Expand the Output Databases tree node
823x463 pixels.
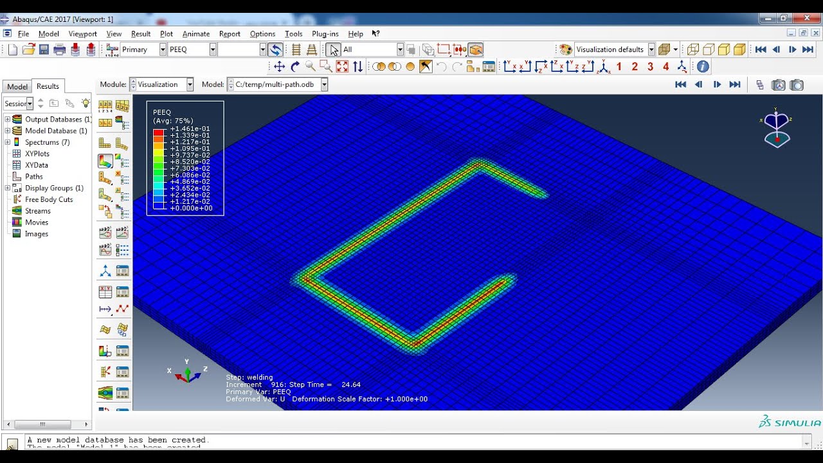(8, 119)
